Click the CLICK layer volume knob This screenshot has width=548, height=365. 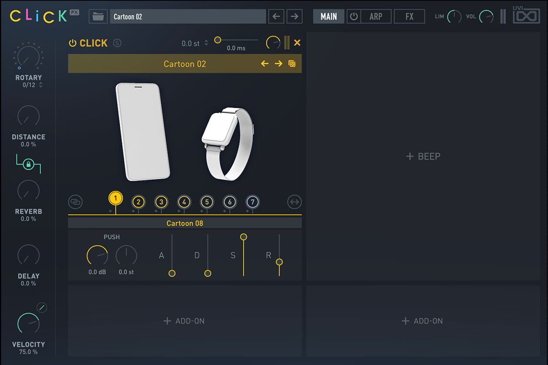point(274,43)
